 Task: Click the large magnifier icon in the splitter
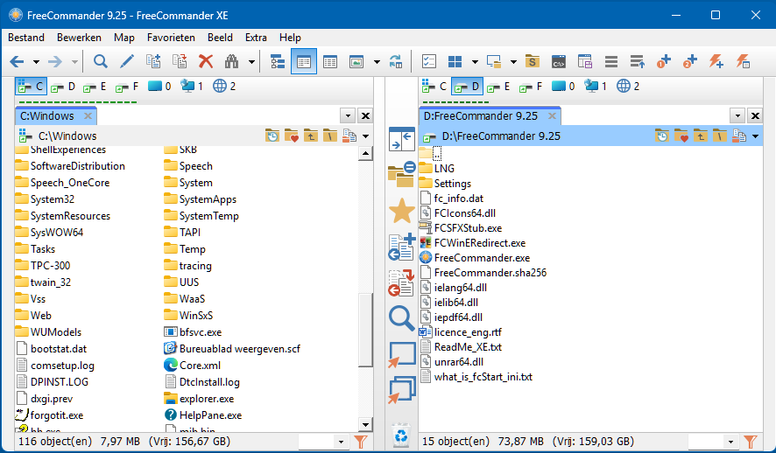[401, 318]
